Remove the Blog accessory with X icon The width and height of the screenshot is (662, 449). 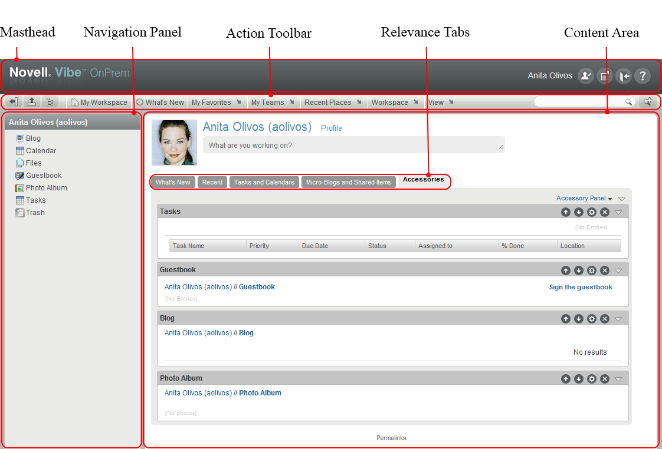click(605, 319)
